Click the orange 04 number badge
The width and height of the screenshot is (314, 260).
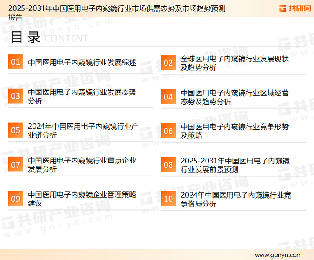click(x=168, y=97)
